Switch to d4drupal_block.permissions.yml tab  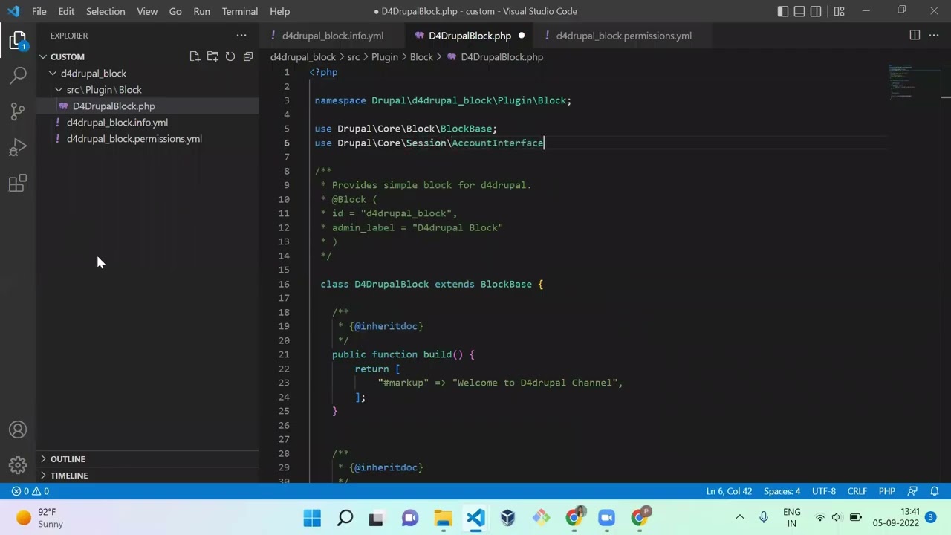pos(623,36)
